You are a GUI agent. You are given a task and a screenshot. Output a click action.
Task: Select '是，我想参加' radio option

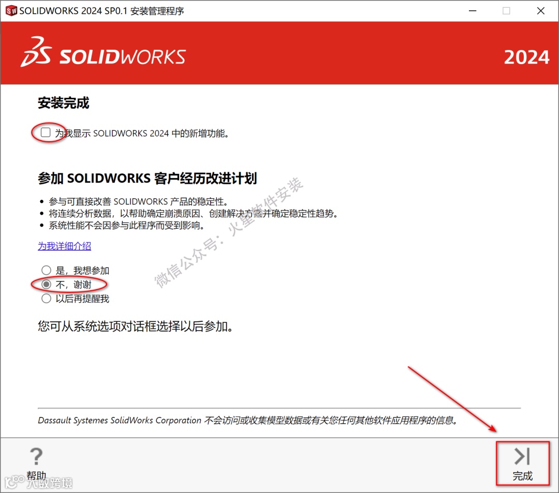point(47,270)
